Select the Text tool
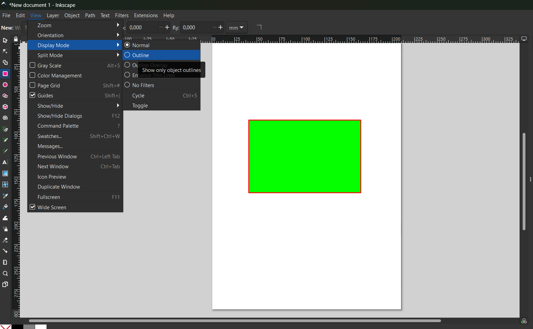The image size is (533, 329). click(5, 162)
